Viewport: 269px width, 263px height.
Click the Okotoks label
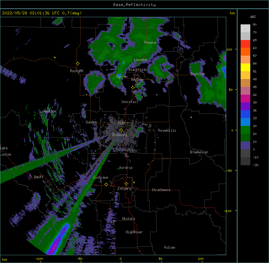tap(129, 219)
